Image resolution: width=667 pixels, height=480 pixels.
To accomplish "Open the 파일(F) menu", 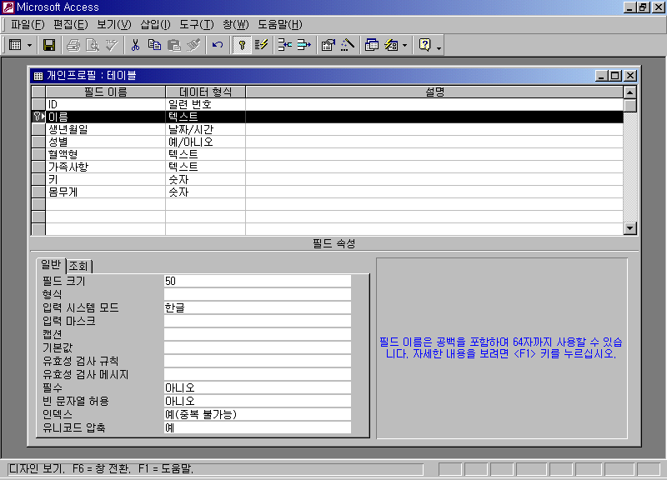I will click(28, 25).
